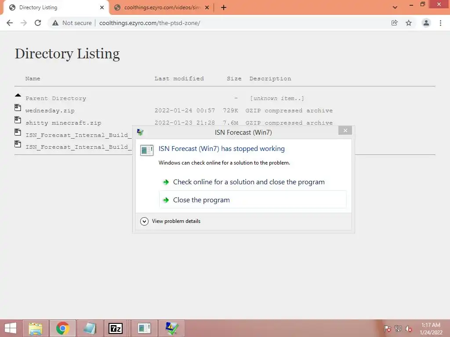Sort listing by Description column

270,79
